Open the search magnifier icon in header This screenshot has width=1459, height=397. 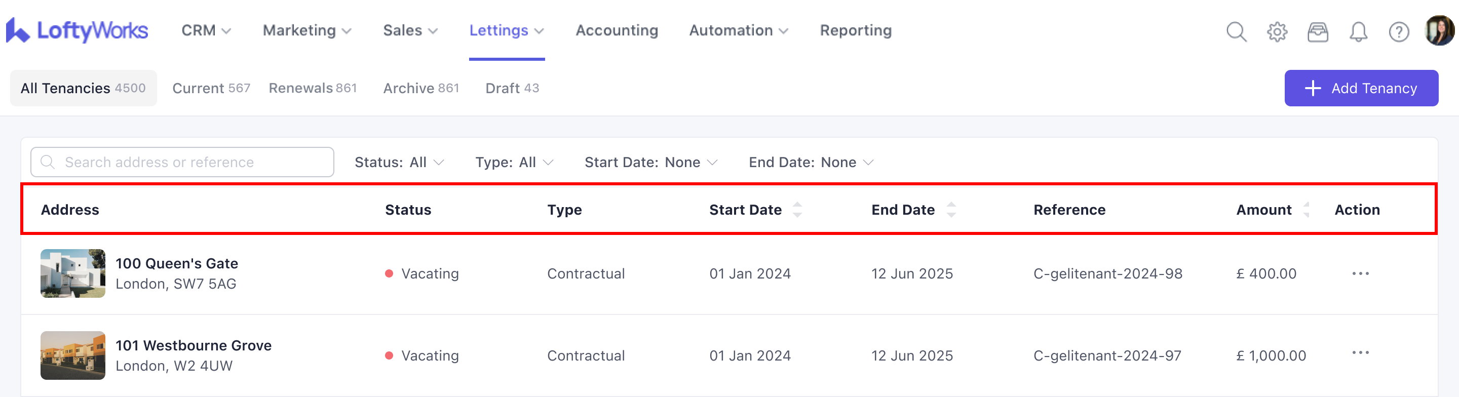point(1236,32)
